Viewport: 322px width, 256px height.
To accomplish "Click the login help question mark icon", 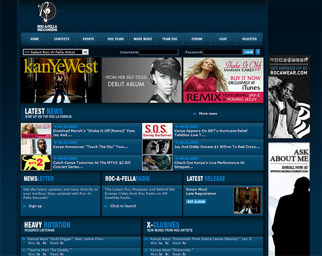I will pyautogui.click(x=258, y=52).
